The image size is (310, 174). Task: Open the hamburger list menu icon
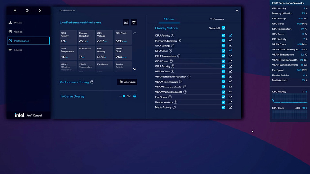pyautogui.click(x=27, y=11)
